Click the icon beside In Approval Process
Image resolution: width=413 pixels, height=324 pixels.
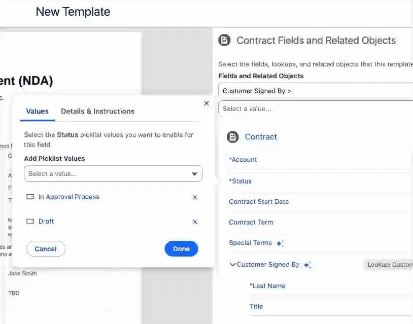click(x=30, y=197)
